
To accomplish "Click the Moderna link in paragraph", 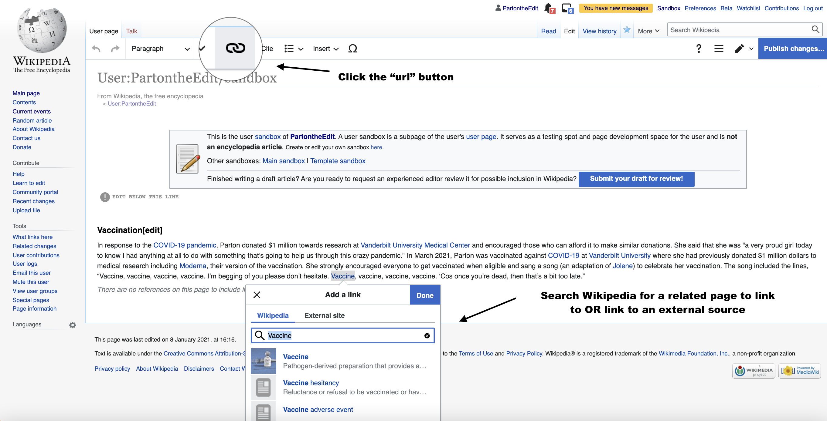I will 192,266.
